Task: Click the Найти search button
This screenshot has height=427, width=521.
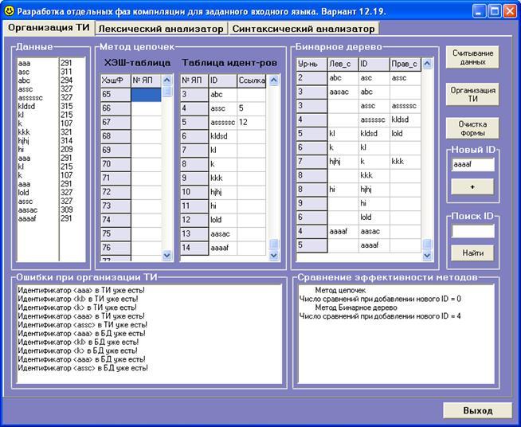Action: coord(472,253)
